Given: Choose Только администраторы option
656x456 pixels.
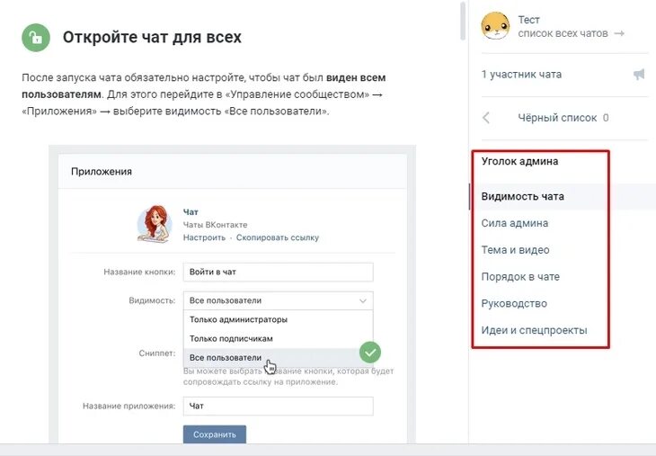Looking at the screenshot, I should [279, 319].
